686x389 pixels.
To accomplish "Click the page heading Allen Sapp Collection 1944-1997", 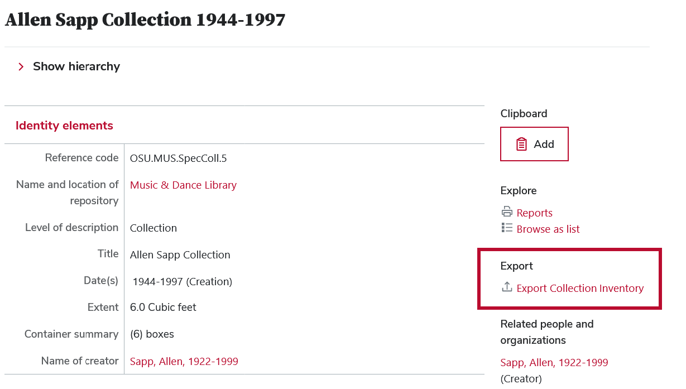I will click(x=145, y=20).
